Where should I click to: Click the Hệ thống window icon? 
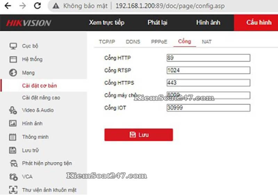(x=13, y=59)
